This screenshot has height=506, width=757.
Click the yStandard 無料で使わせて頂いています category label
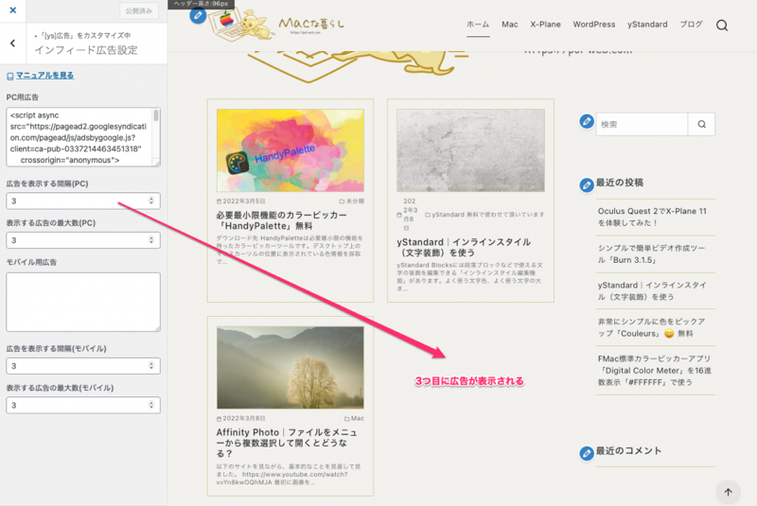(484, 215)
